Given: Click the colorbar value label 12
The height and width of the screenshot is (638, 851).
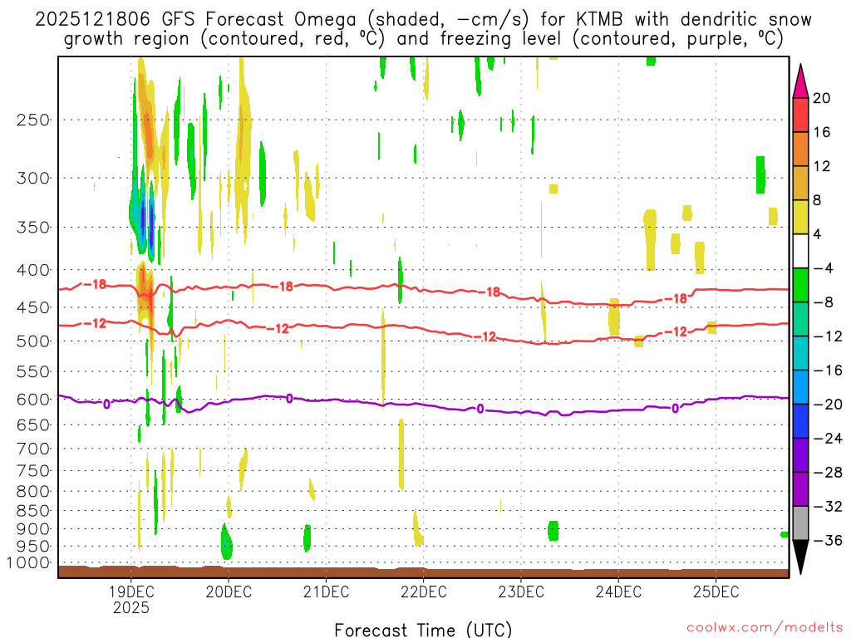Looking at the screenshot, I should (822, 166).
